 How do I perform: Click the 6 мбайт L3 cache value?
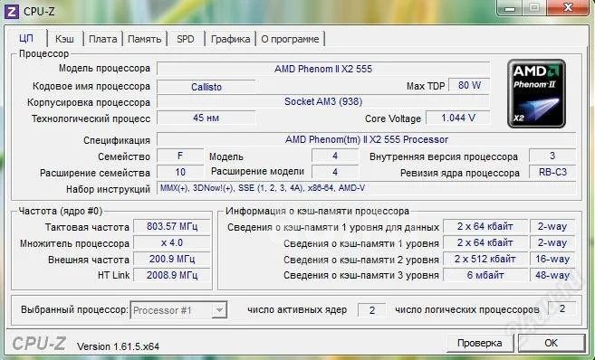(485, 275)
